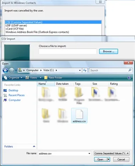Click the file path field in CSV Import

(68, 51)
